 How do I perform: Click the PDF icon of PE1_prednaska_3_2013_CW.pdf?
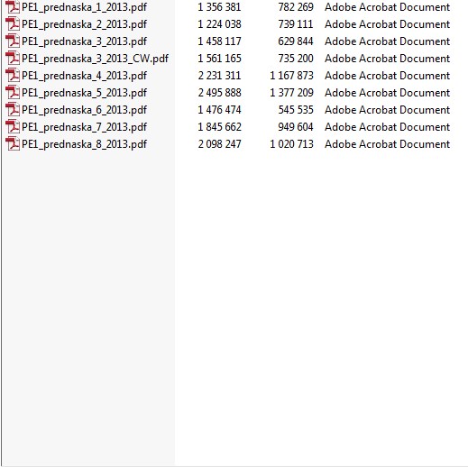13,59
